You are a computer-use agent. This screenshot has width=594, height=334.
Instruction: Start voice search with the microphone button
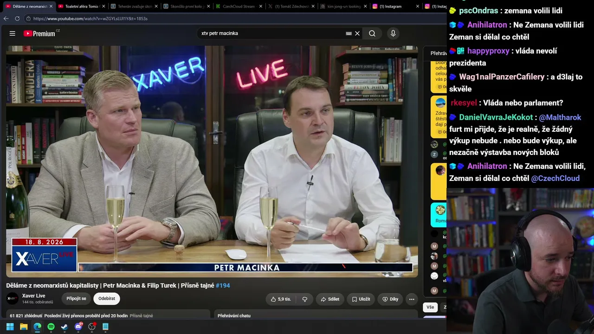393,33
